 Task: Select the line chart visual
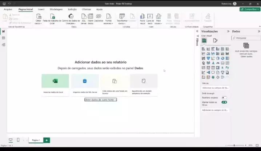(204, 54)
